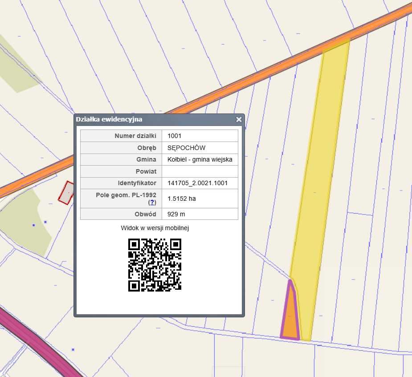Click the QR code for mobile view
This screenshot has width=412, height=377.
pos(155,265)
